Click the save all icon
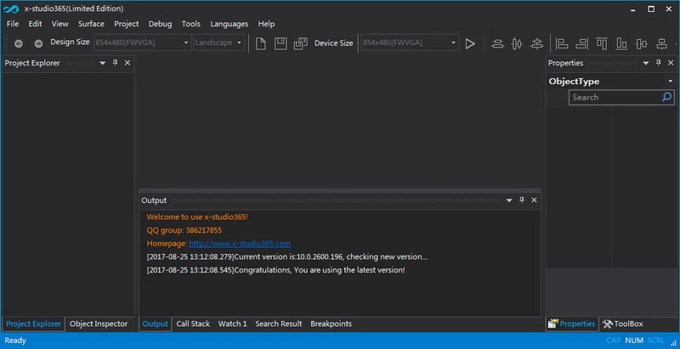The image size is (680, 349). point(301,43)
